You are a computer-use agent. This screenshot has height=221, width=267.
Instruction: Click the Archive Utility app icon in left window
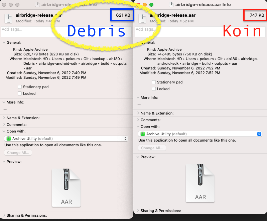point(8,139)
